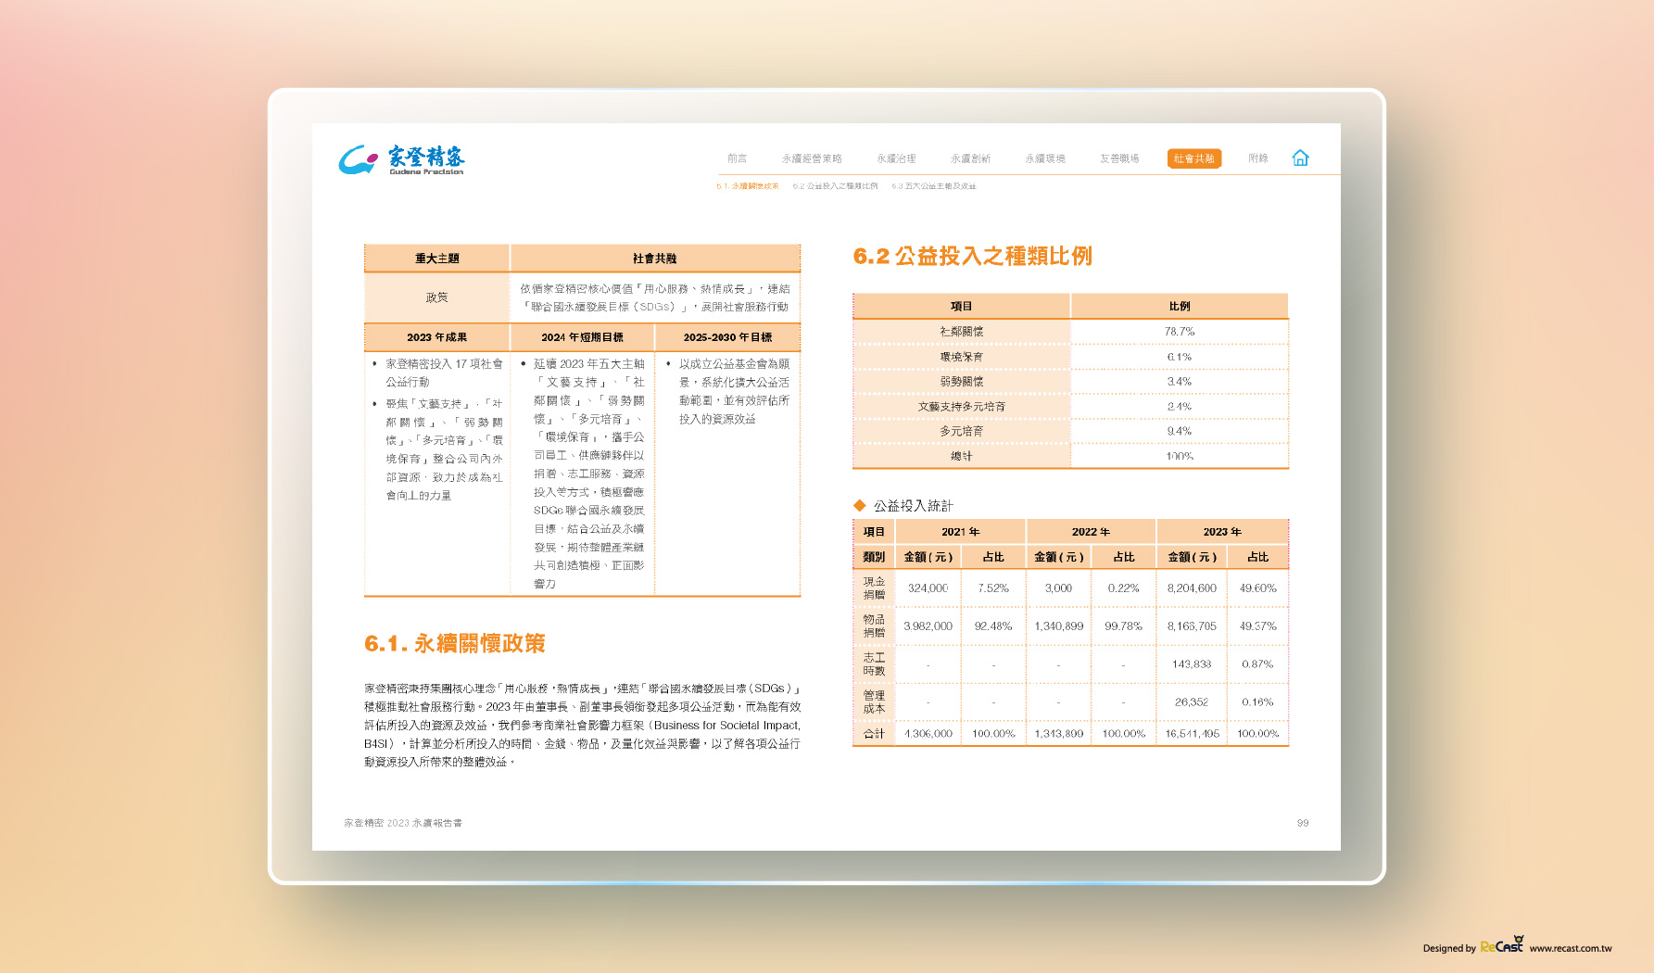Click the 公益投入統計 subheading
Screen dimensions: 1654x973
pos(913,506)
